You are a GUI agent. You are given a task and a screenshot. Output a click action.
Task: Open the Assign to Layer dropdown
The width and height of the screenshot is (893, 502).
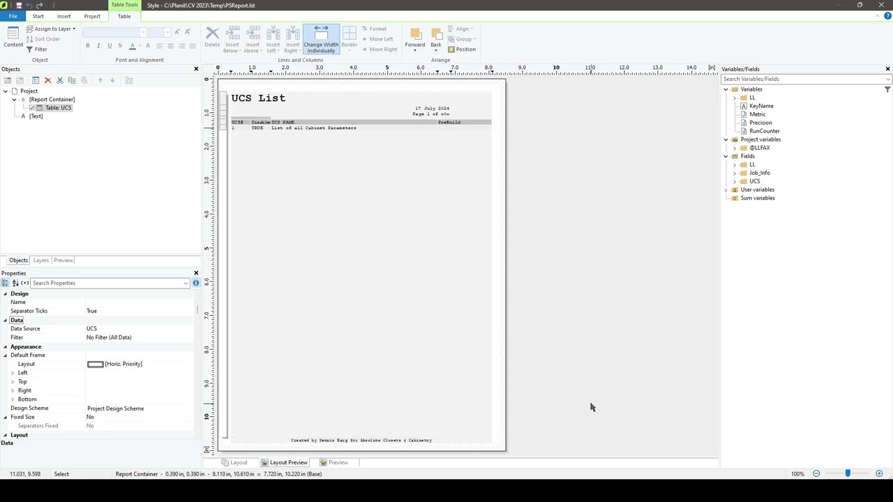pyautogui.click(x=51, y=29)
